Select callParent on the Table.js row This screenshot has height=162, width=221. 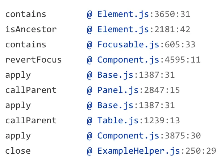31,120
